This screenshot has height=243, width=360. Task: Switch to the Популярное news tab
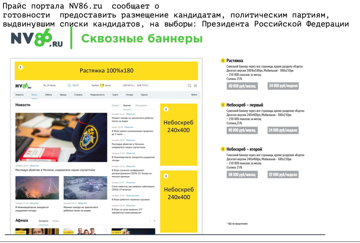click(141, 105)
